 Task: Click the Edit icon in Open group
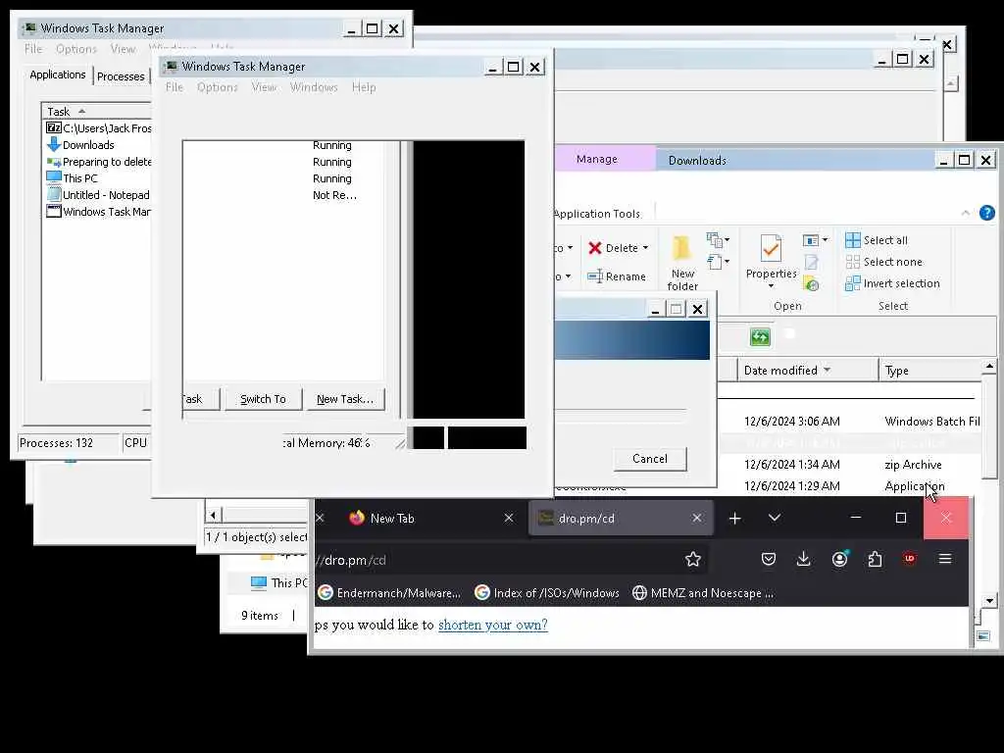[811, 262]
